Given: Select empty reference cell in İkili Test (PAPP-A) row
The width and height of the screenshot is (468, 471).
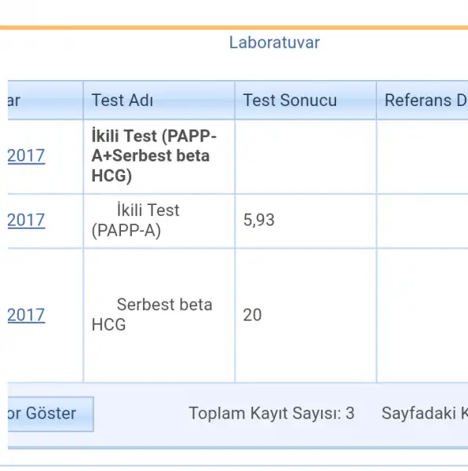Looking at the screenshot, I should (422, 221).
